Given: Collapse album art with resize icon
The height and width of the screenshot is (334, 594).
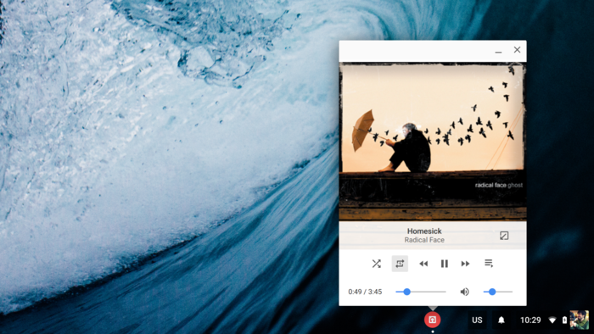Looking at the screenshot, I should pyautogui.click(x=504, y=236).
